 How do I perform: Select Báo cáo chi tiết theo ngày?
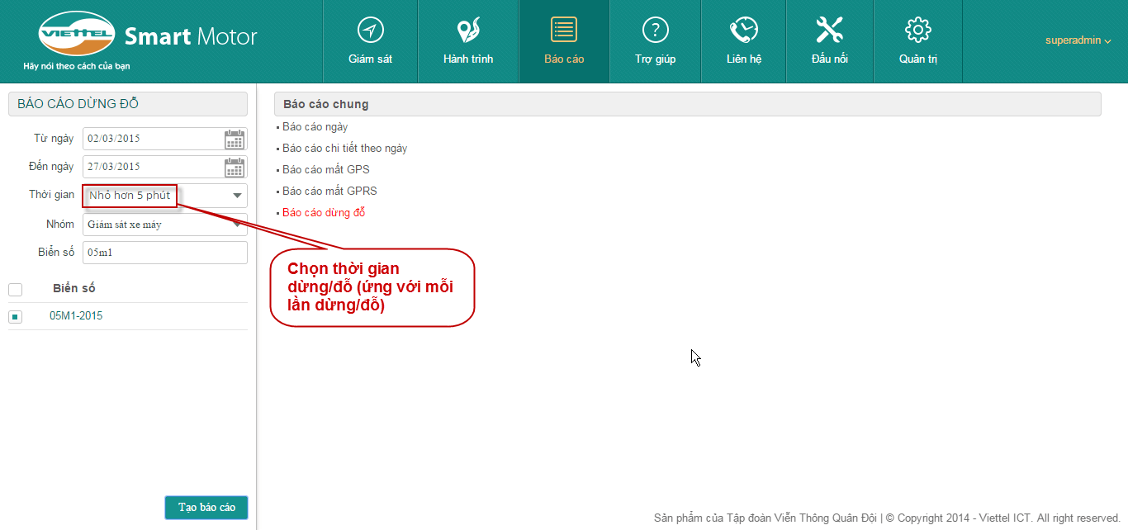[344, 149]
